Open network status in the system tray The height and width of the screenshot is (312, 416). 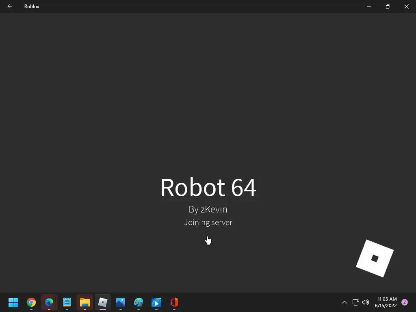pos(355,302)
